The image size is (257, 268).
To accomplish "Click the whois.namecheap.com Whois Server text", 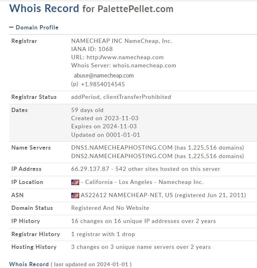I will 144,66.
